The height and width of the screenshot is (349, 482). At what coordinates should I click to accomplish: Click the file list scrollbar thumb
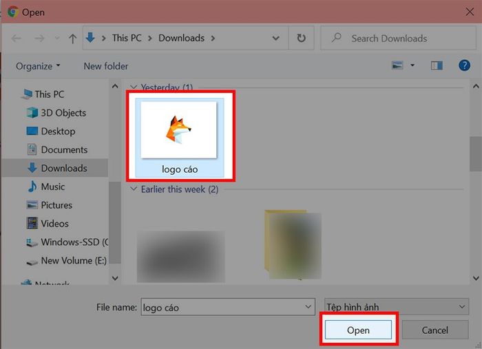(x=476, y=154)
